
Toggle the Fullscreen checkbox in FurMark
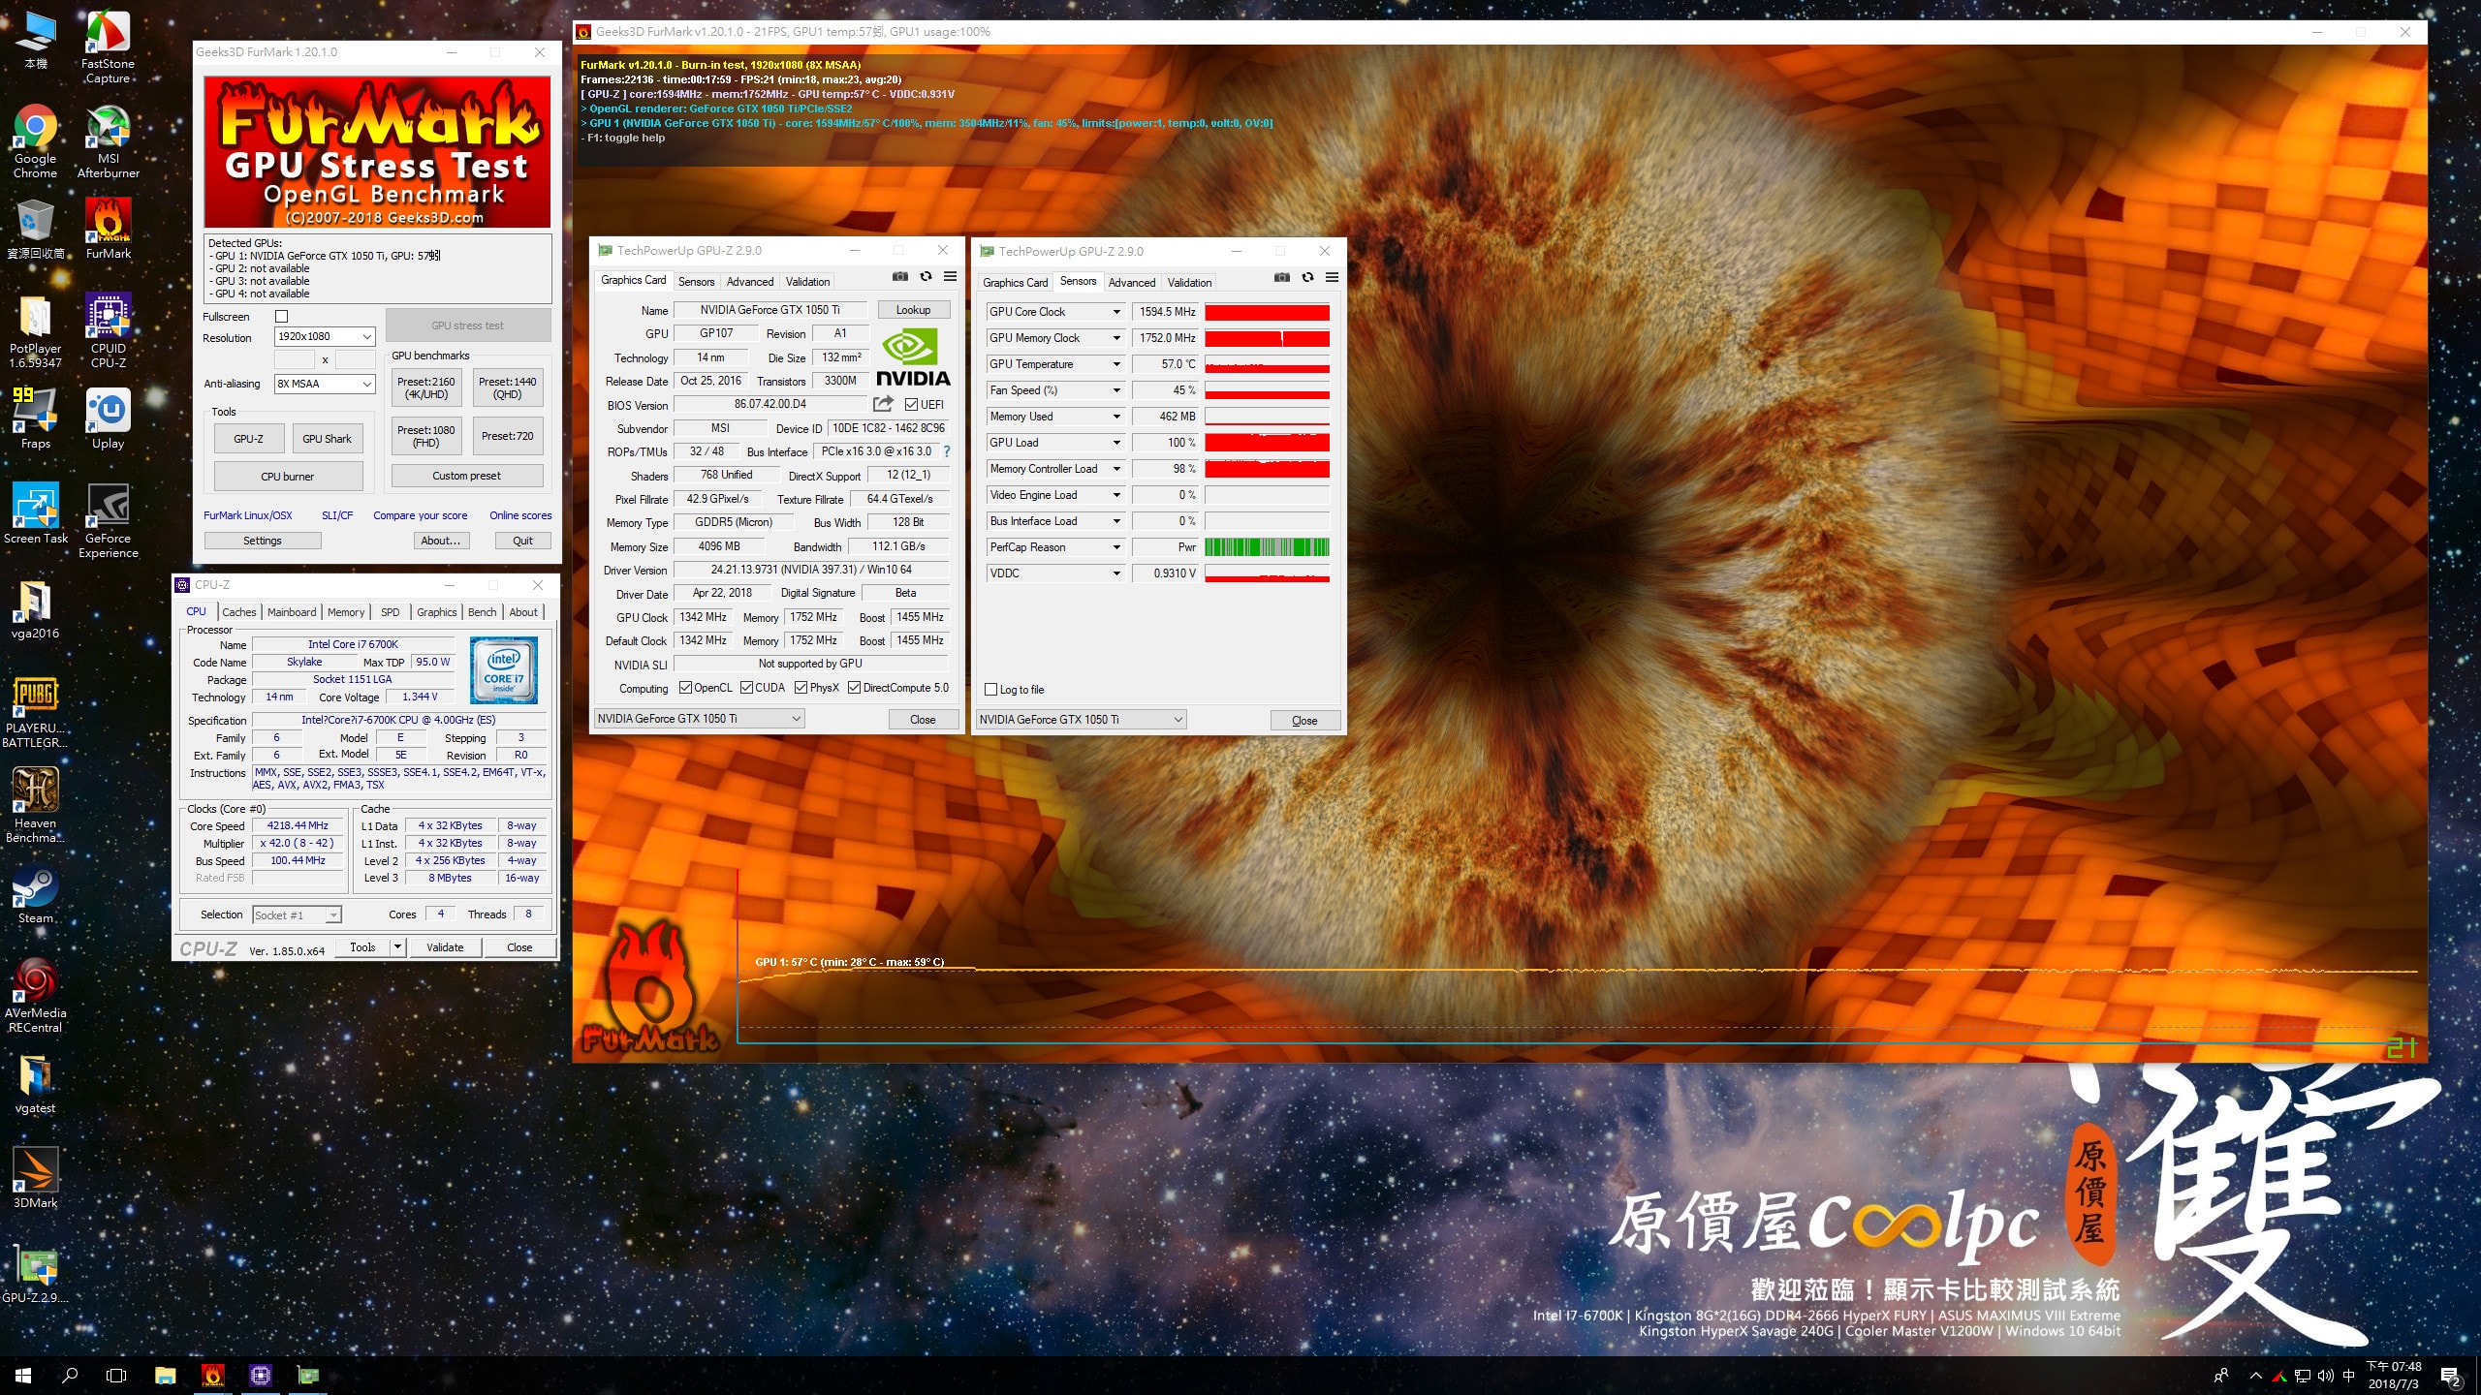coord(282,317)
